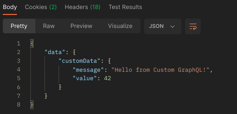Click the "customData" key text
The image size is (237, 114).
tap(80, 61)
